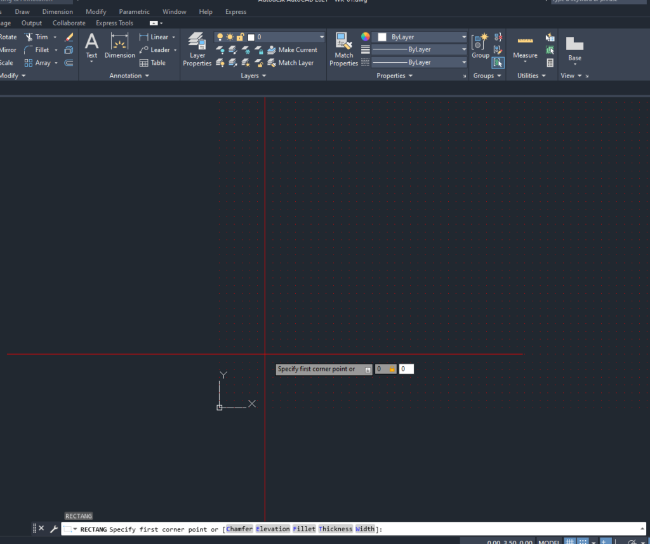Toggle Group Selection on/off
This screenshot has width=650, height=544.
pos(498,63)
